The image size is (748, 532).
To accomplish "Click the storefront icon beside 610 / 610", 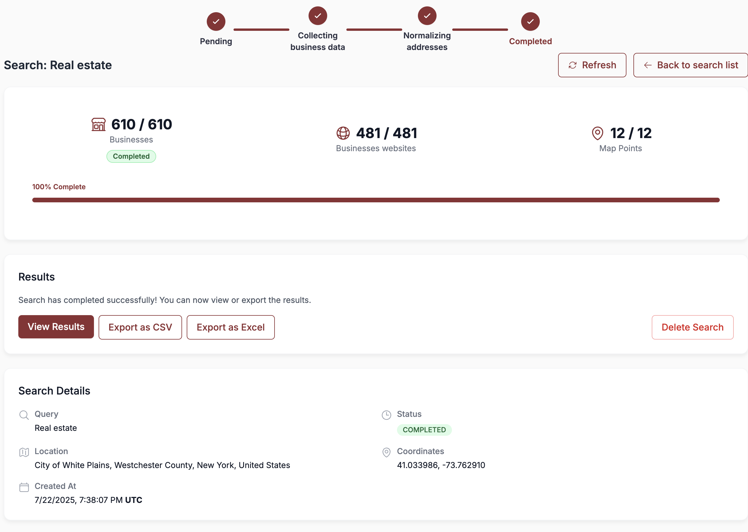I will coord(98,124).
